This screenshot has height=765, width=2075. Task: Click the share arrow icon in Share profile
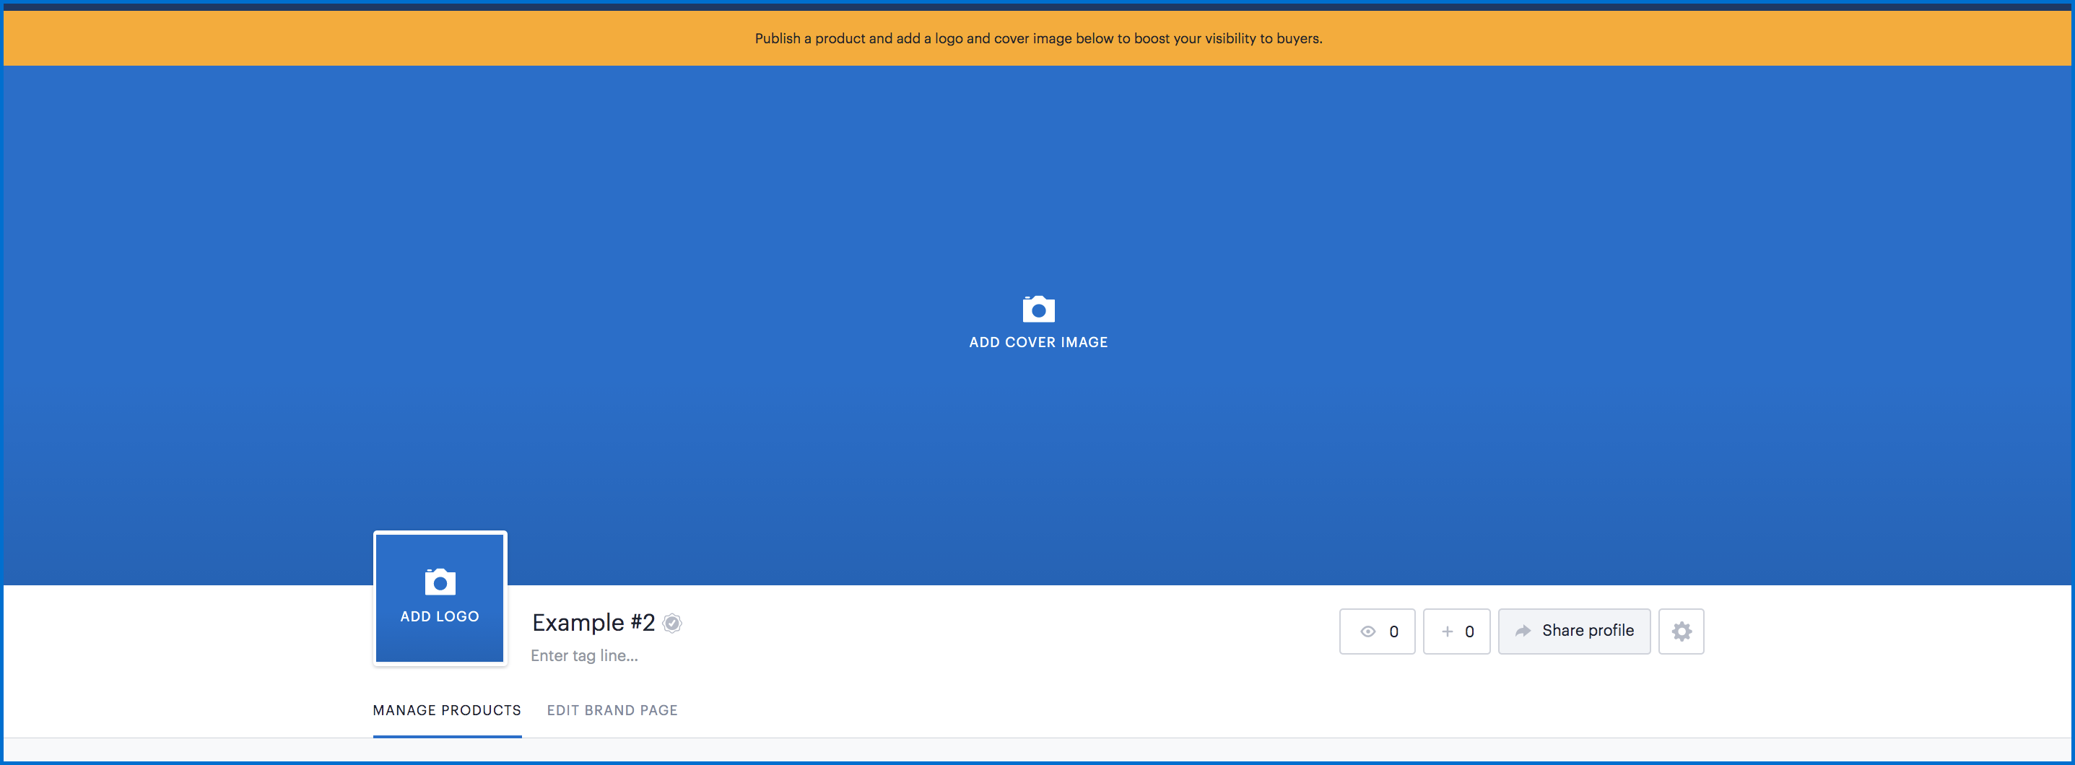tap(1523, 631)
